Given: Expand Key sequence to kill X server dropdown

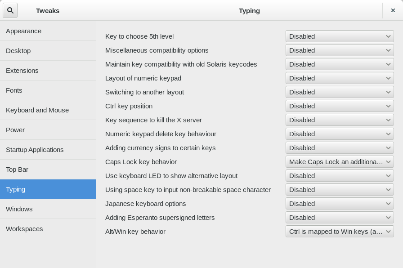Looking at the screenshot, I should pyautogui.click(x=340, y=120).
